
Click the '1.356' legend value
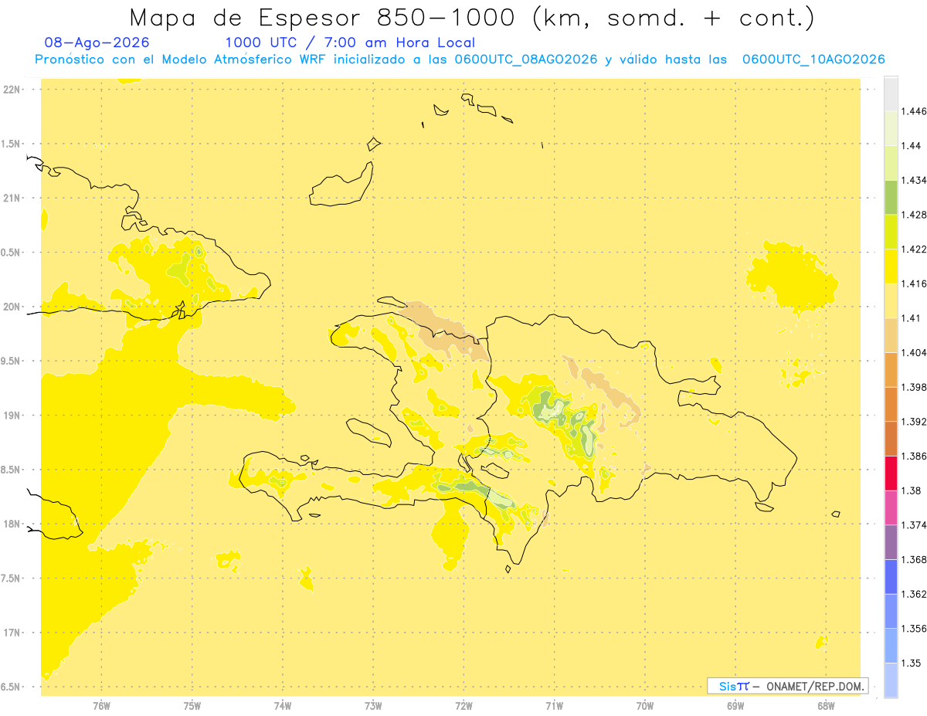(913, 629)
